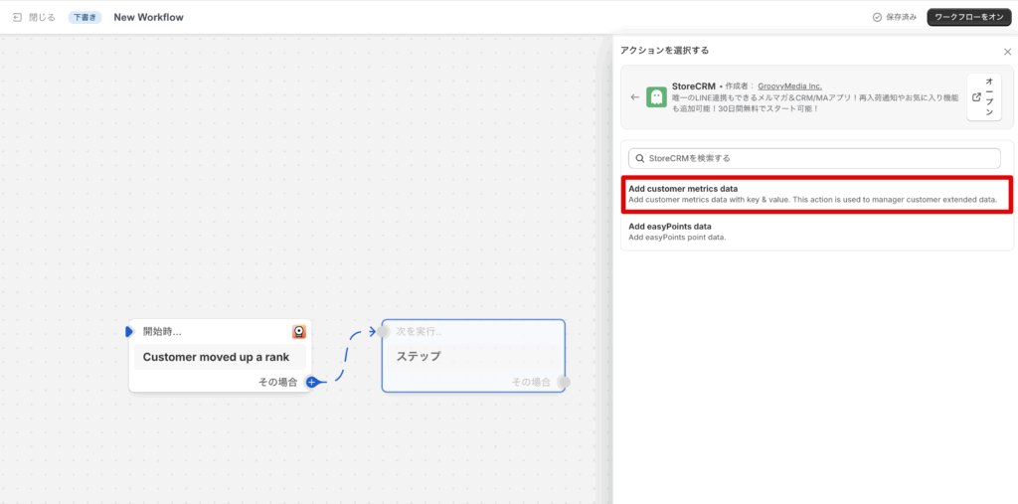Close the action selection panel
Screen dimensions: 1018x504
[x=1008, y=52]
